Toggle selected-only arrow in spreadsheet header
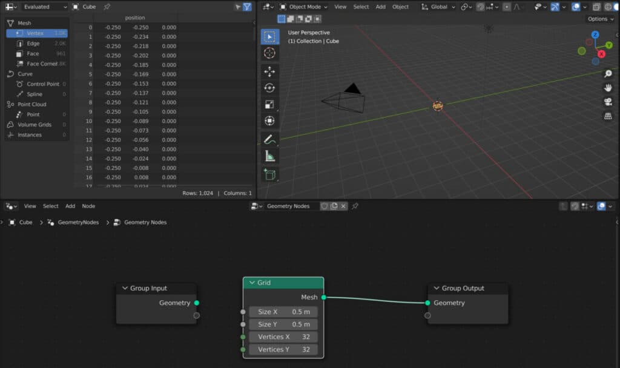 [x=237, y=7]
